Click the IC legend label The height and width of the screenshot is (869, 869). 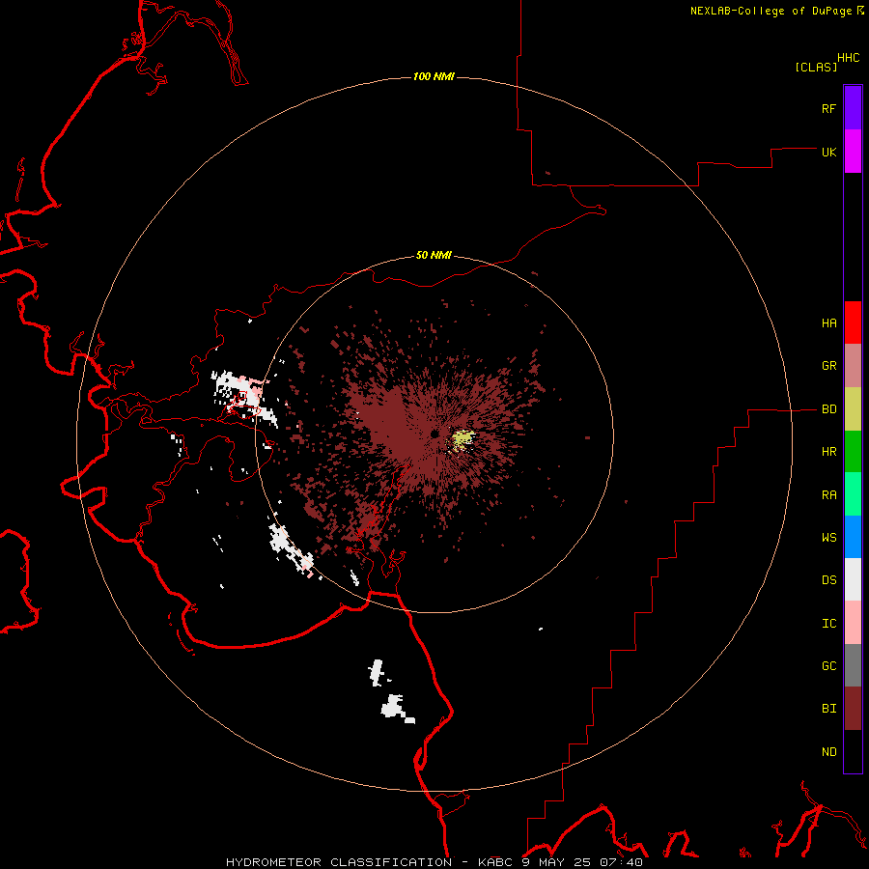point(828,624)
